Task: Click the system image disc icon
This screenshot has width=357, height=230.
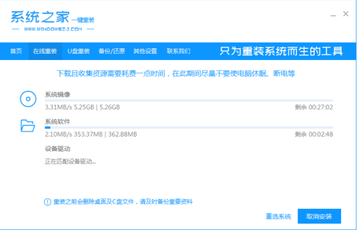Action: pos(27,99)
